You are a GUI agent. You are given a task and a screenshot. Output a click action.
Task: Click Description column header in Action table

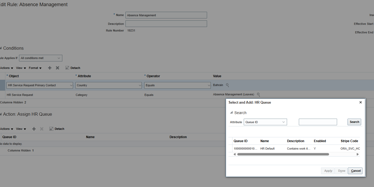pyautogui.click(x=178, y=137)
